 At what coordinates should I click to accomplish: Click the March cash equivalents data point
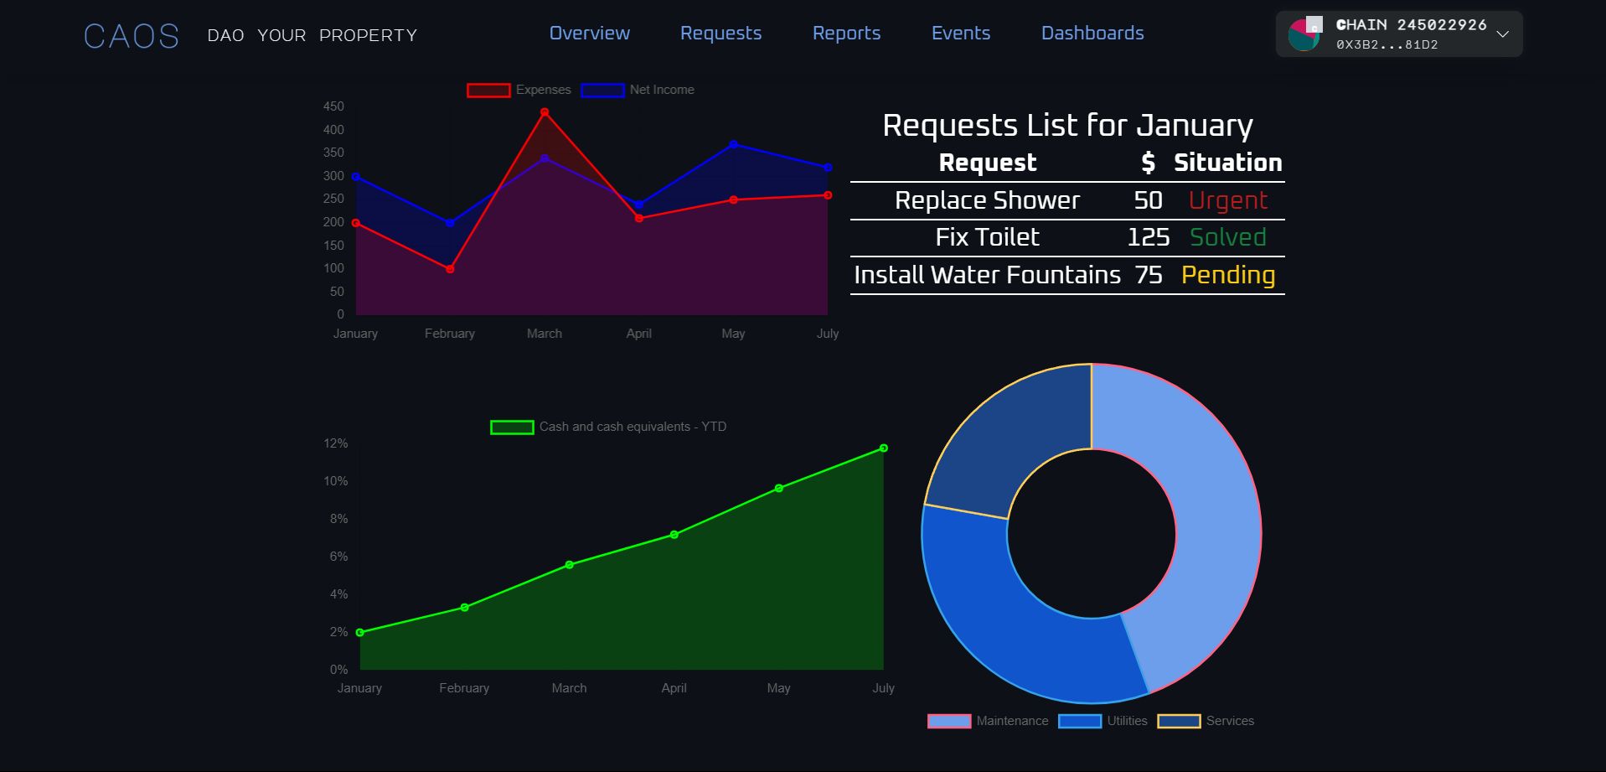pyautogui.click(x=570, y=565)
